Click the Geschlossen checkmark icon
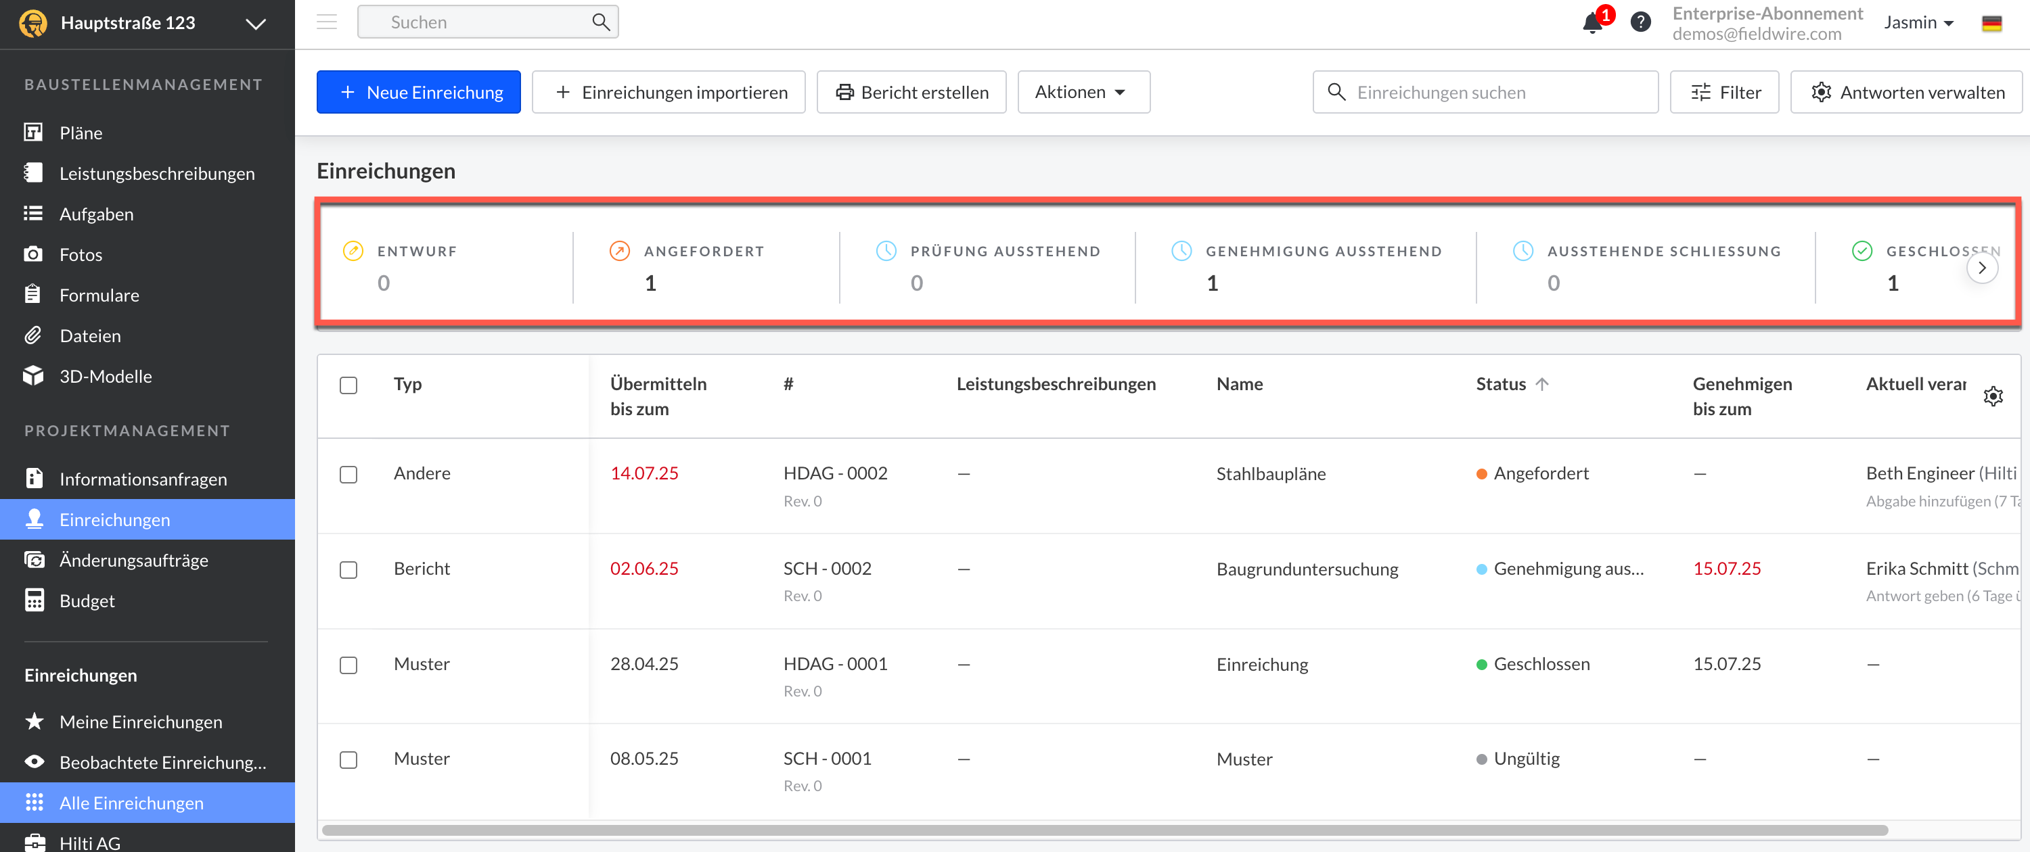The width and height of the screenshot is (2030, 852). 1862,251
